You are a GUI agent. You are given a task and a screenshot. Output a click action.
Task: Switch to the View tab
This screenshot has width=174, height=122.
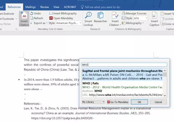pos(56,7)
